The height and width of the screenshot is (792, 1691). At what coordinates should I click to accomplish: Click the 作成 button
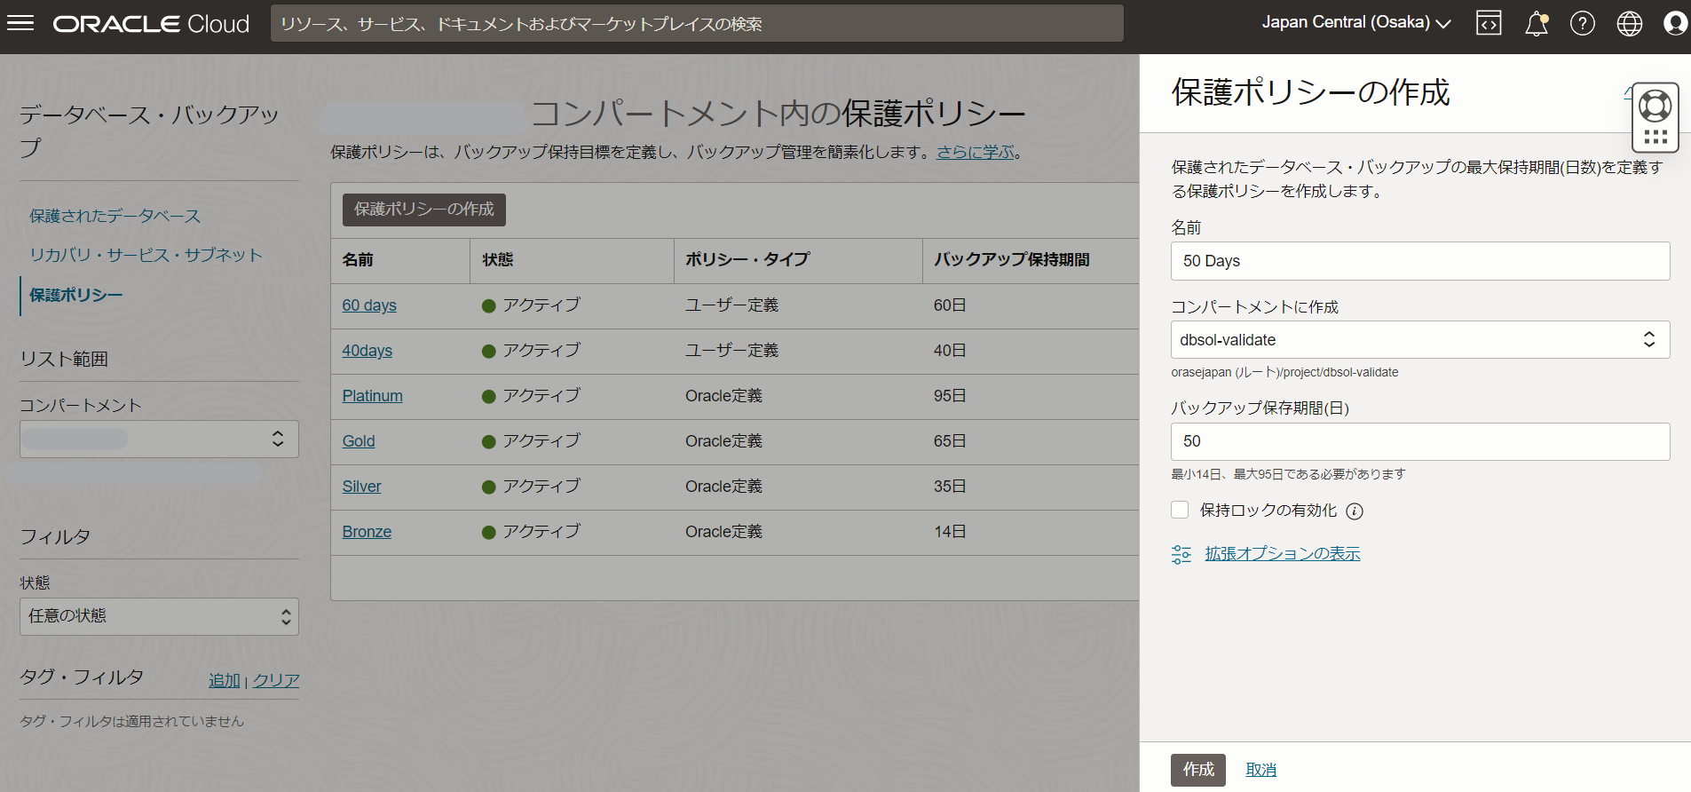1197,770
